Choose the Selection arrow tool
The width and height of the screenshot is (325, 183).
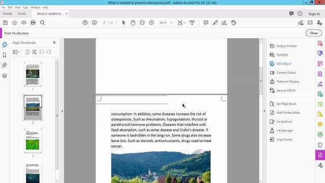pos(123,22)
